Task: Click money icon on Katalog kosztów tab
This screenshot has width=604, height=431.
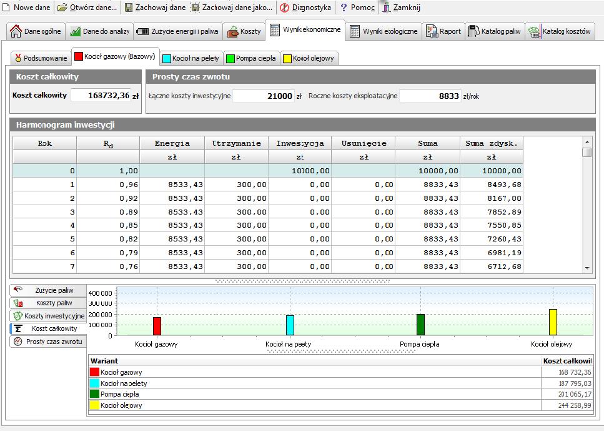Action: pos(534,32)
